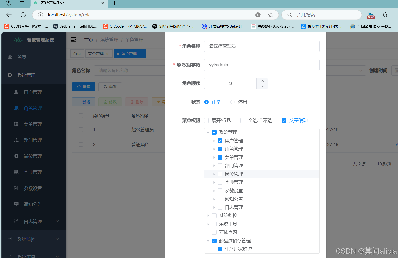
Task: Open new browser tab with plus
Action: click(115, 3)
